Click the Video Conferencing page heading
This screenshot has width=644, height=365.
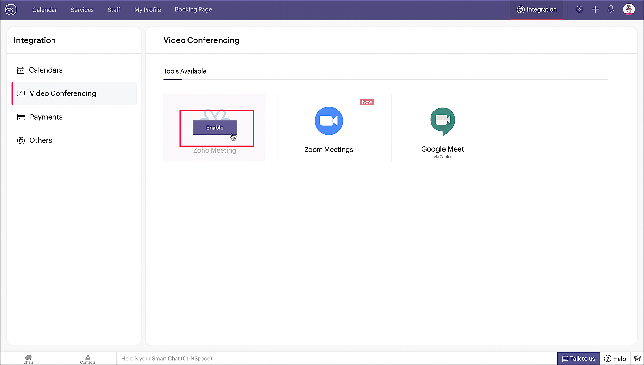tap(201, 40)
